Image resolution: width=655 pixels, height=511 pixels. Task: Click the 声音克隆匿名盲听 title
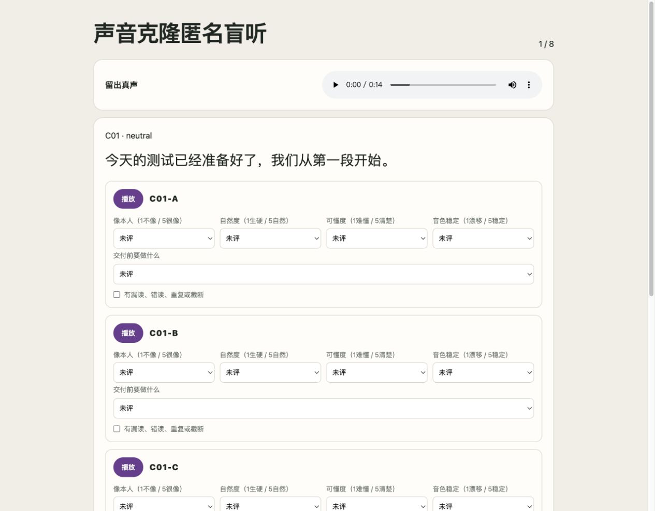click(x=180, y=34)
